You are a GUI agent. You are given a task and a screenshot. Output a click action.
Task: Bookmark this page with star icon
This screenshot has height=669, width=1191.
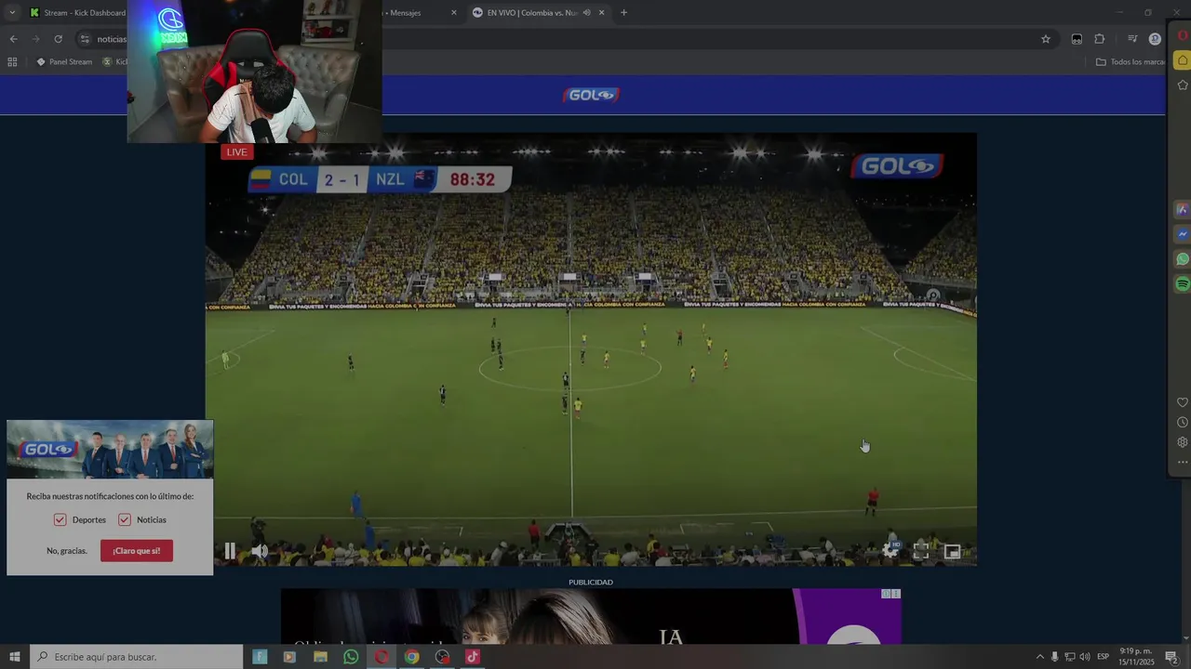pyautogui.click(x=1046, y=39)
